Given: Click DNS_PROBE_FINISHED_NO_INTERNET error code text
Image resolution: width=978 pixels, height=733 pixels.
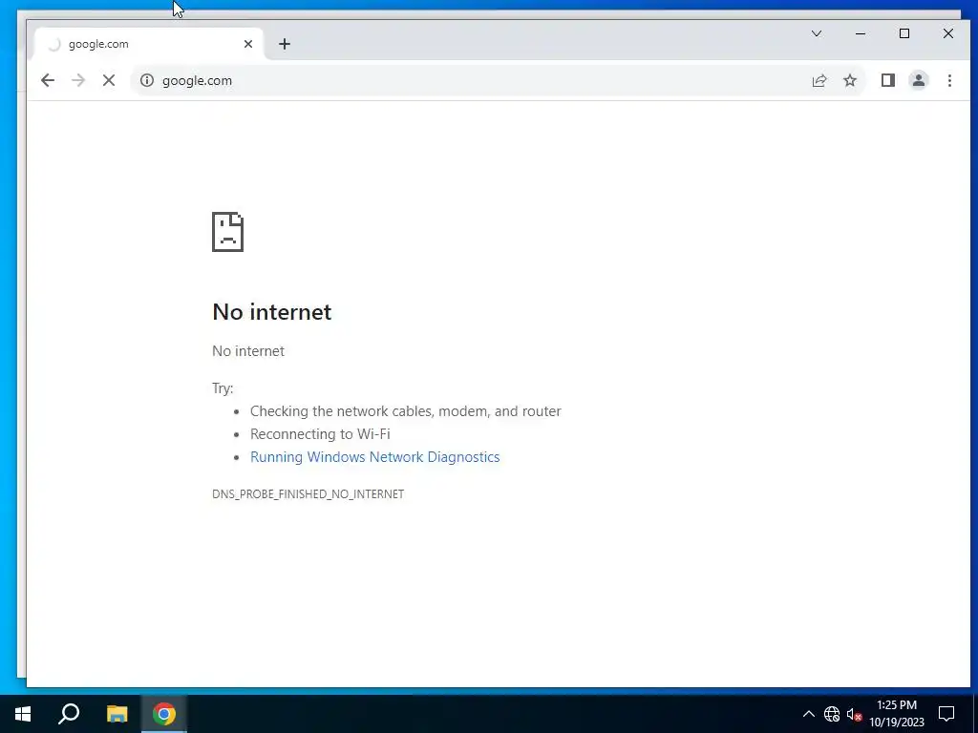Looking at the screenshot, I should coord(308,494).
